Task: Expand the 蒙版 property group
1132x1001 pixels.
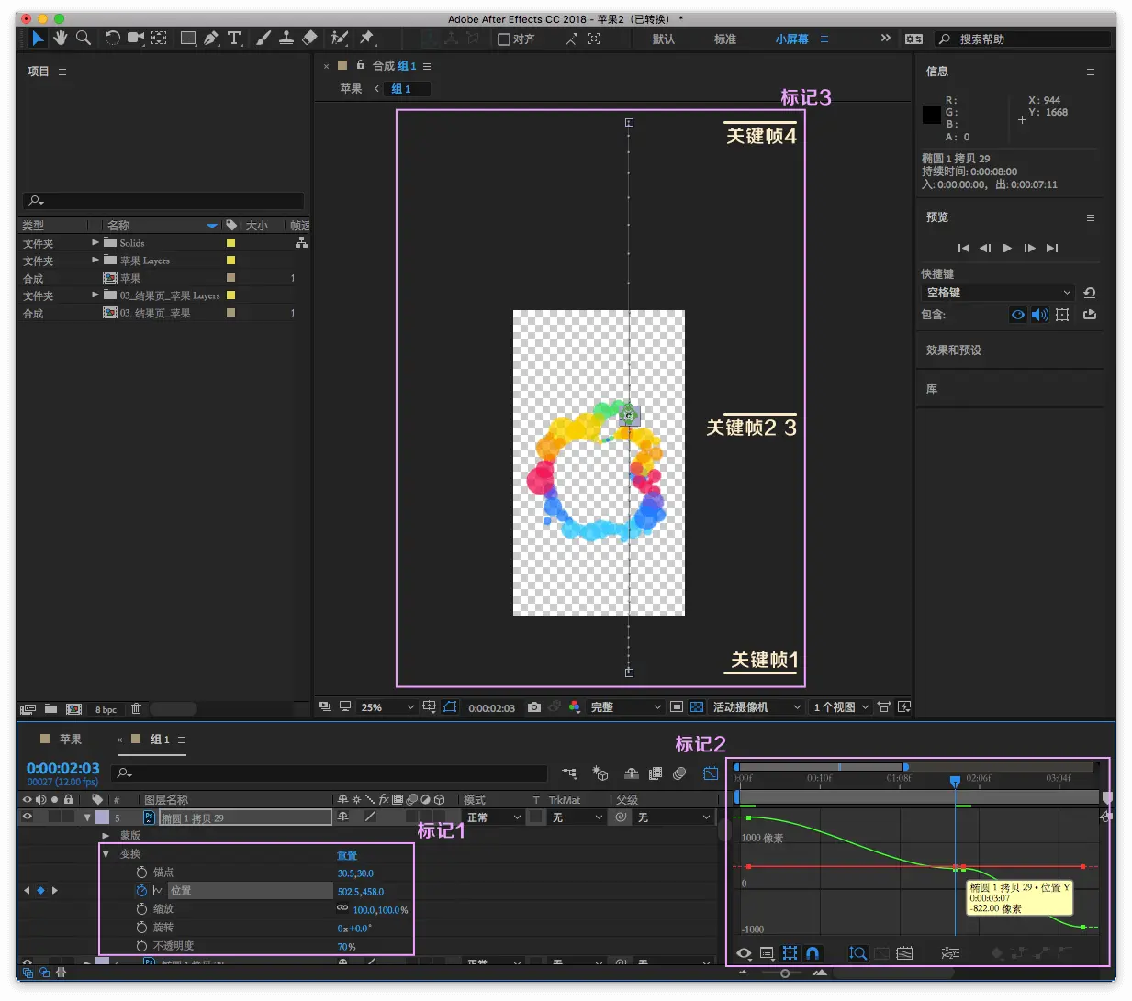Action: [x=106, y=836]
